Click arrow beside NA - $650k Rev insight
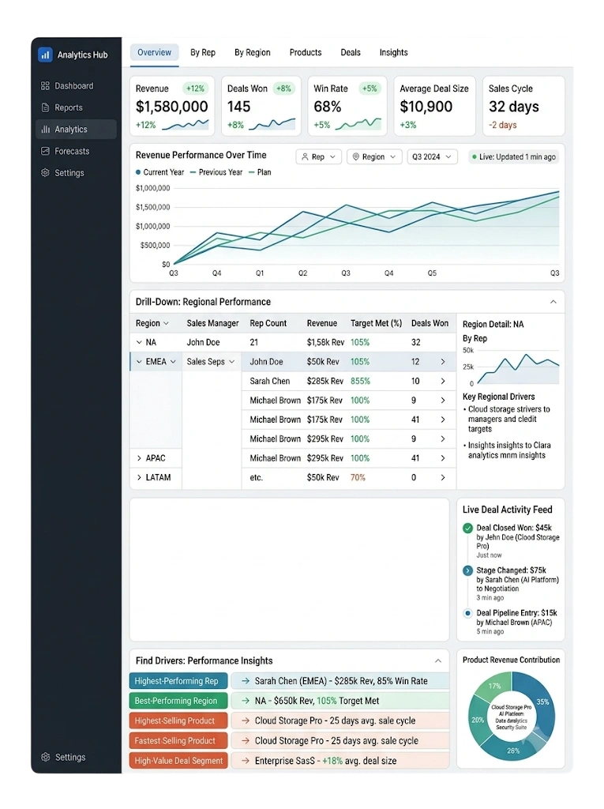 coord(246,701)
